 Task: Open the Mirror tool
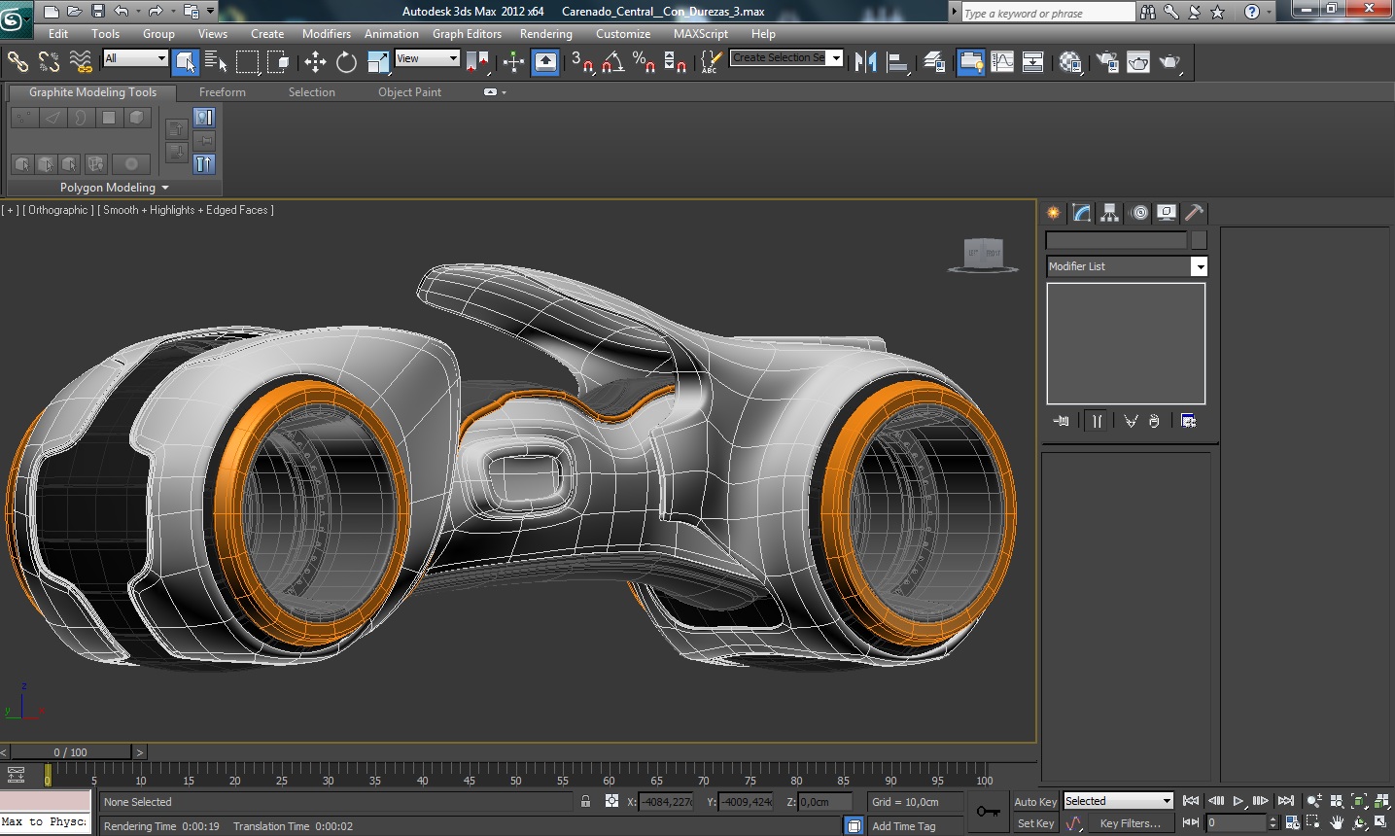pos(864,62)
